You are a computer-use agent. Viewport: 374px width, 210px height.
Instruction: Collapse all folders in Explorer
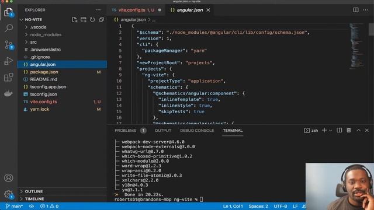coord(101,19)
